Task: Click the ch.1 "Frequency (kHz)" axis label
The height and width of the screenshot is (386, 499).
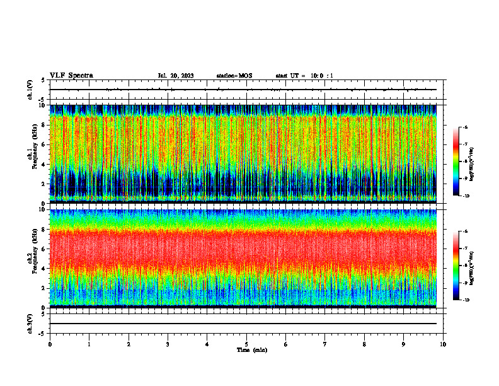Action: pos(35,147)
